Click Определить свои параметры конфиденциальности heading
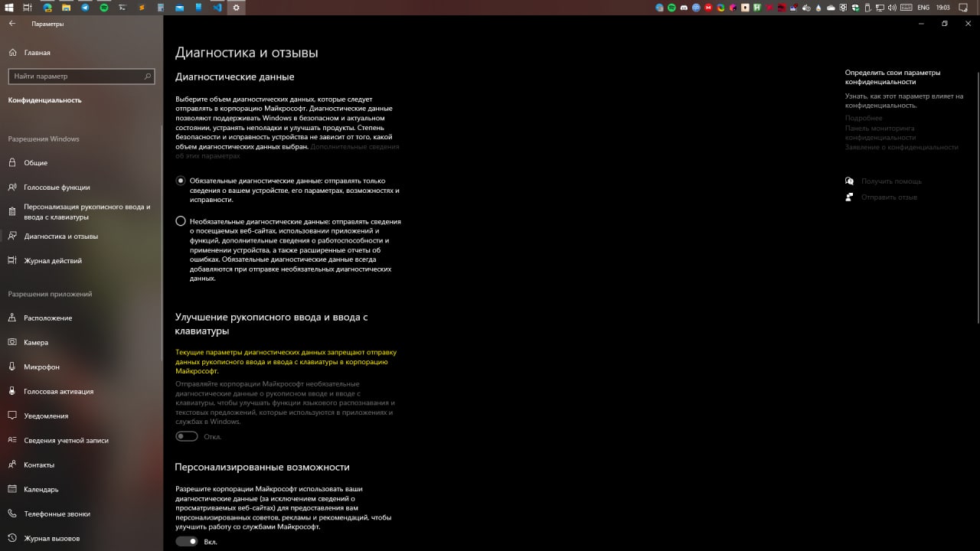 [x=893, y=77]
